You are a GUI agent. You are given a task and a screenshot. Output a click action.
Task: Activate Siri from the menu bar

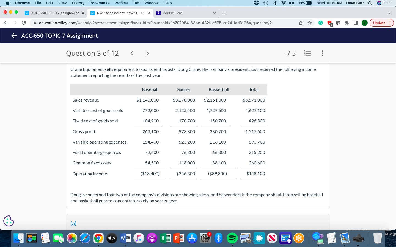[379, 3]
